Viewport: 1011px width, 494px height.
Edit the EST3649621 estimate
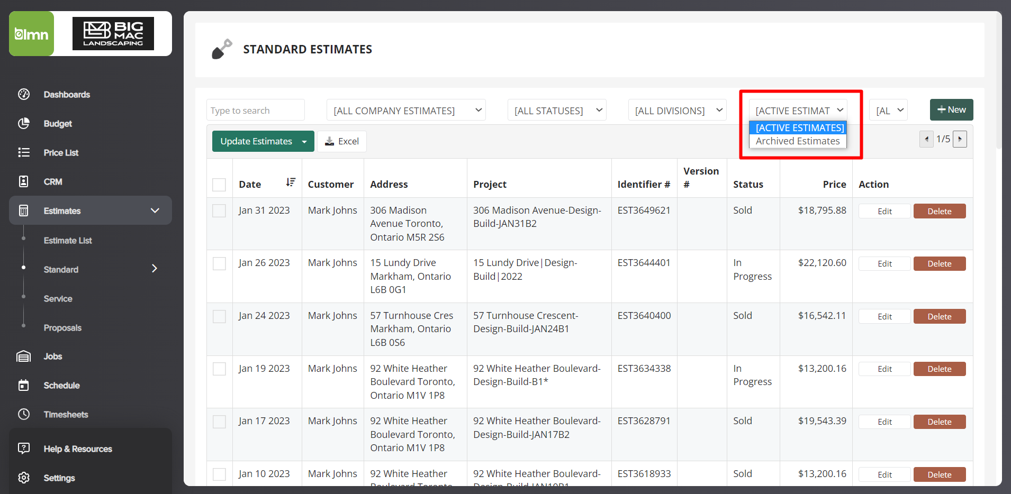click(x=884, y=211)
